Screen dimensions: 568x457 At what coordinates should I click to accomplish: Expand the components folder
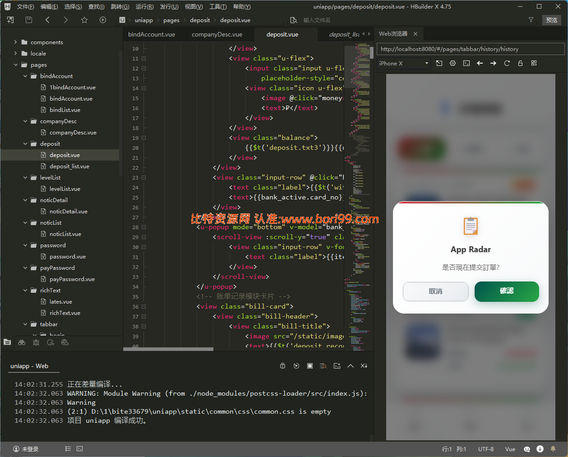point(16,42)
